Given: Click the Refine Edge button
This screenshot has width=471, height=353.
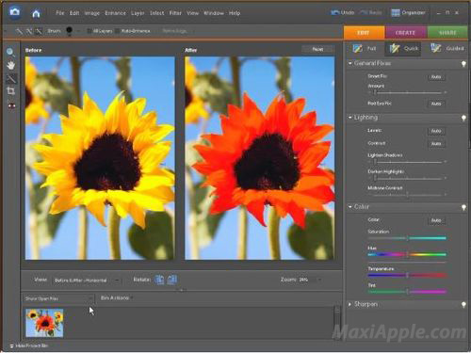Looking at the screenshot, I should 175,31.
